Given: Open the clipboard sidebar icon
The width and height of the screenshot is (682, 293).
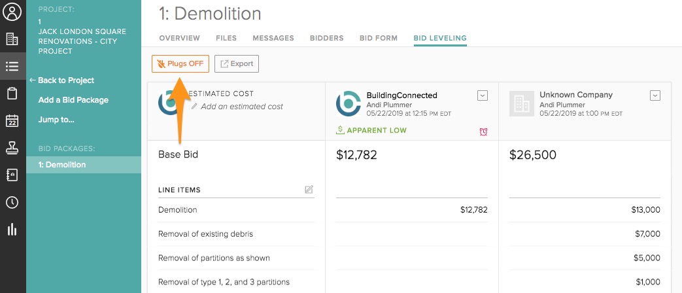Looking at the screenshot, I should point(12,94).
